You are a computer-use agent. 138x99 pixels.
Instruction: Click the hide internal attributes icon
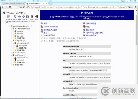[x=84, y=23]
